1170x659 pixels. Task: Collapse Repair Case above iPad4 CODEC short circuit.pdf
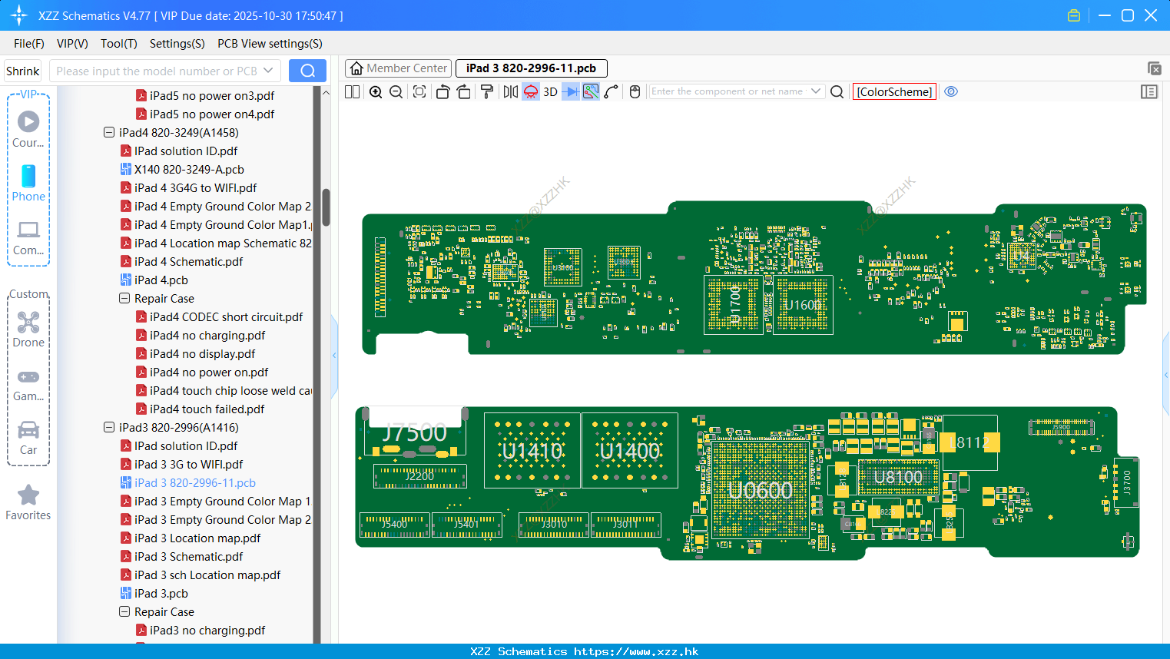click(x=124, y=298)
